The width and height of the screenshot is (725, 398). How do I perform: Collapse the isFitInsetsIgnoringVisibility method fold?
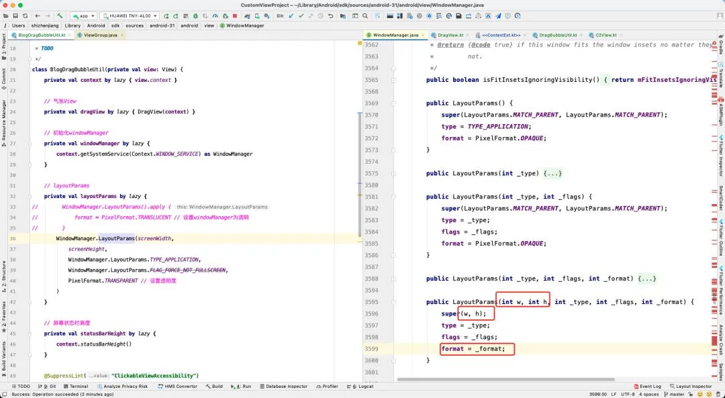tap(393, 80)
